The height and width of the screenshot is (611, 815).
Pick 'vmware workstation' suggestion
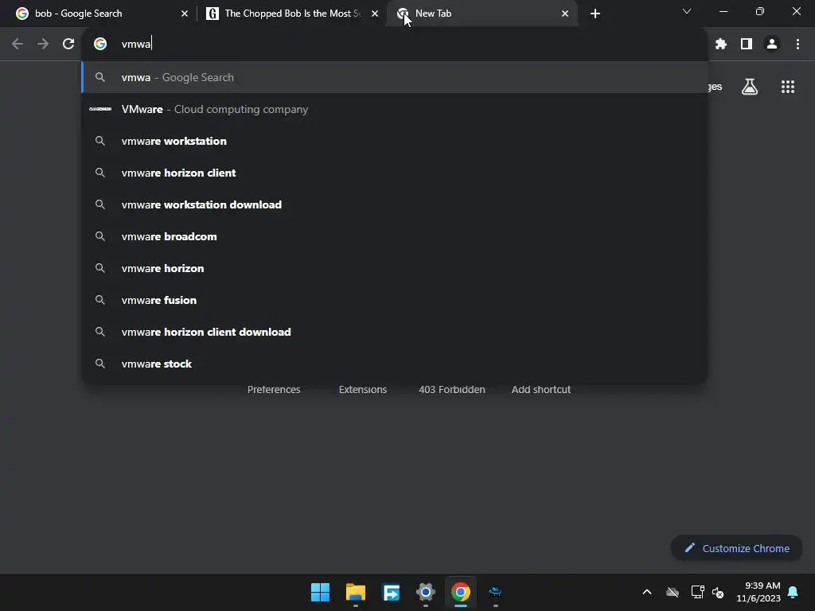pyautogui.click(x=395, y=141)
